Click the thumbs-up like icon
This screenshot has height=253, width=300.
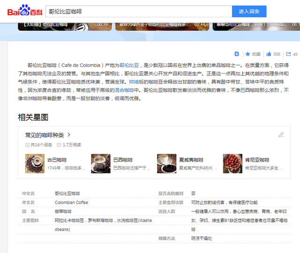(x=269, y=54)
